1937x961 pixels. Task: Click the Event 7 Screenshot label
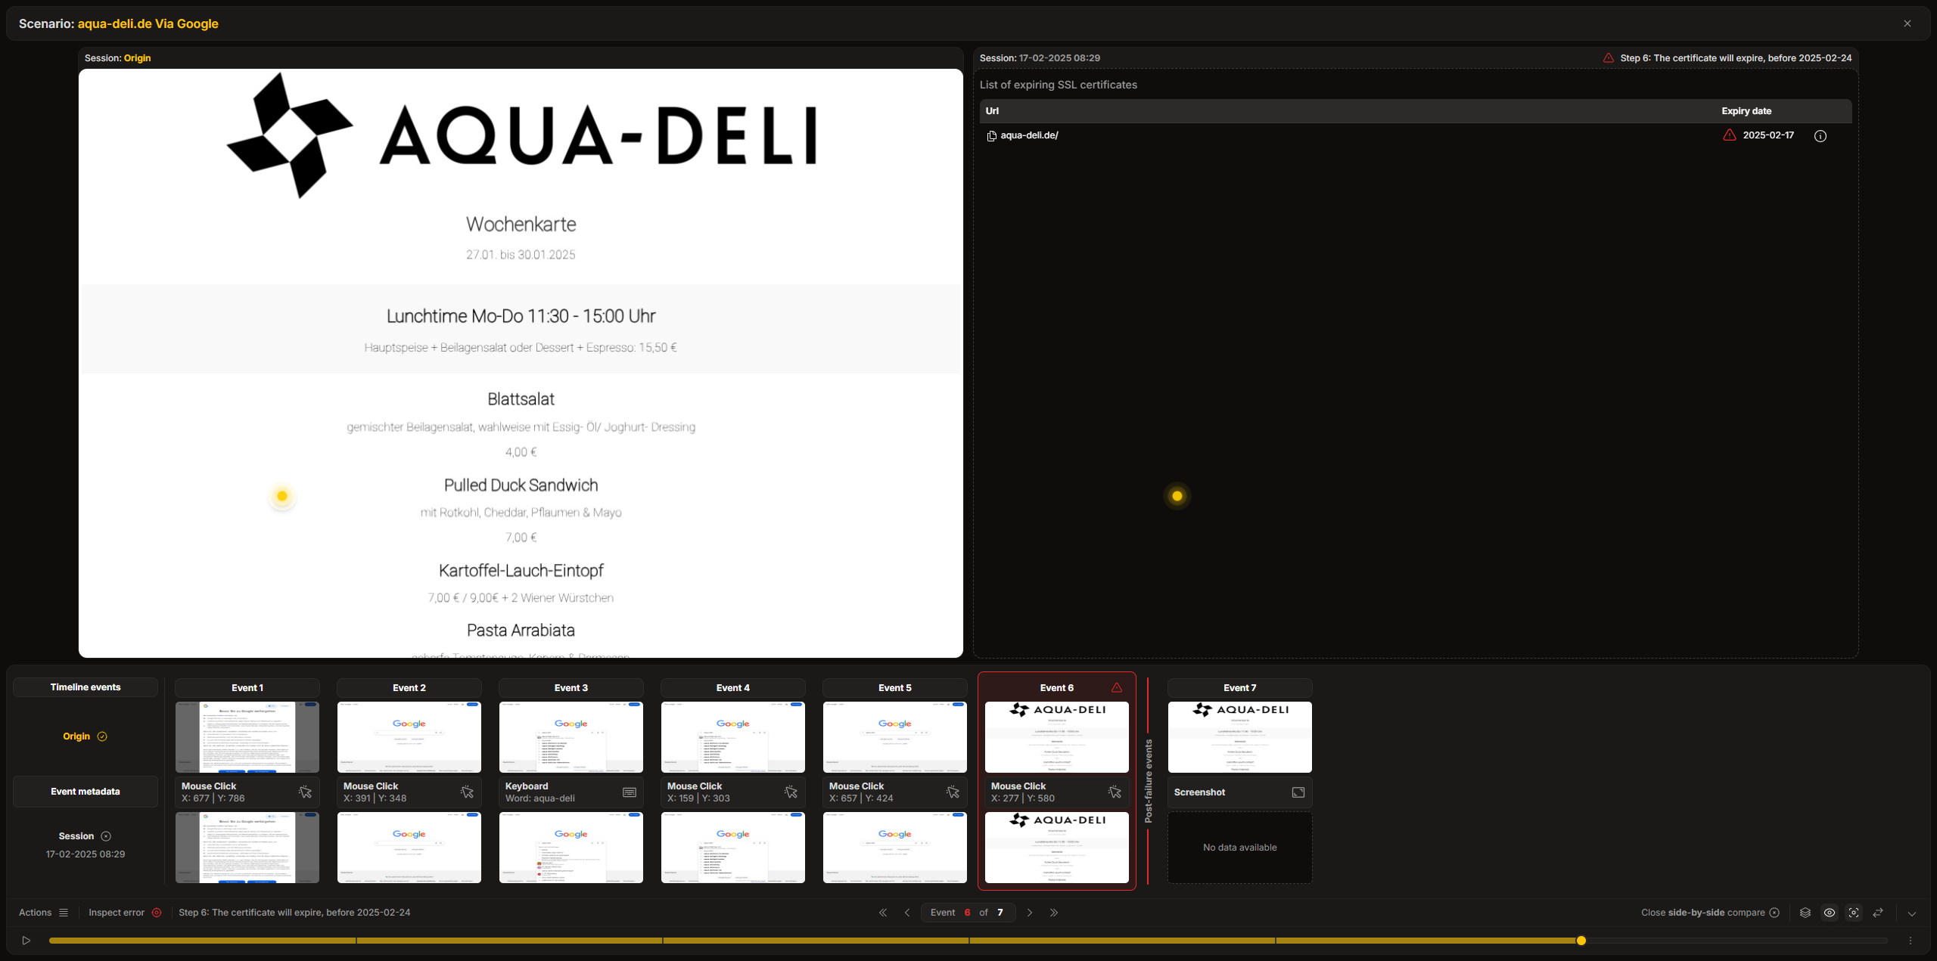[1199, 792]
